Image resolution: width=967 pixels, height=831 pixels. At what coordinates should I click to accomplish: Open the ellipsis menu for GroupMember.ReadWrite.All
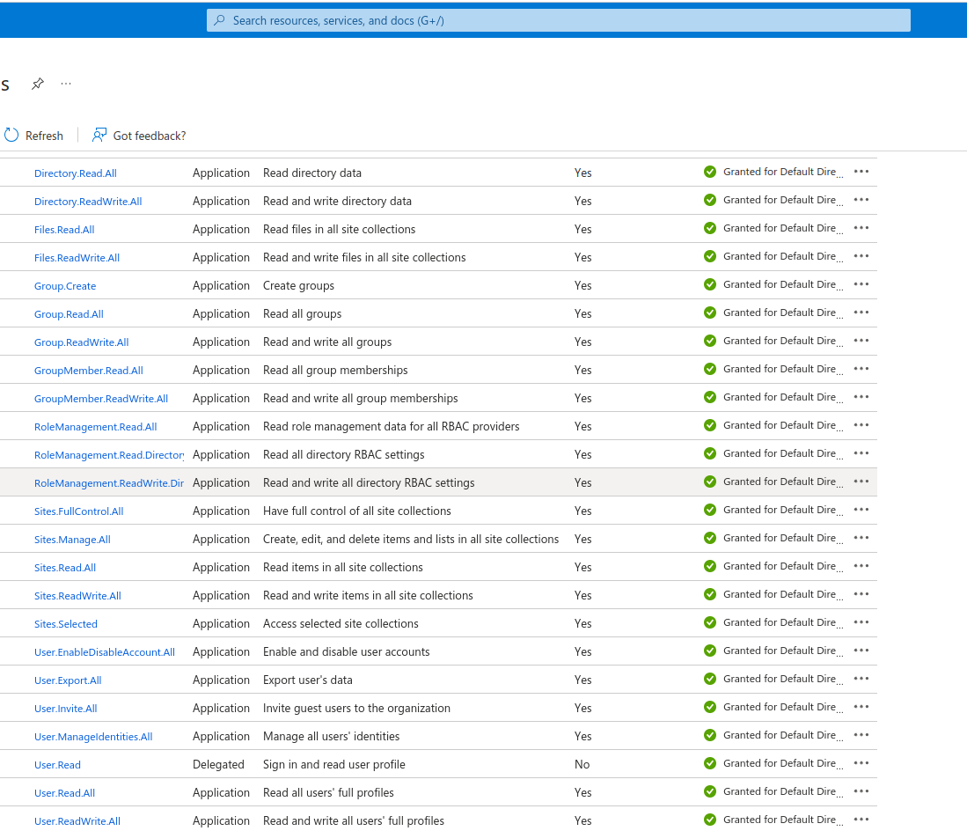(861, 397)
